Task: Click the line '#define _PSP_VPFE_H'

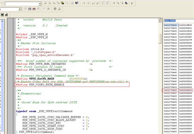Action: coord(32,37)
